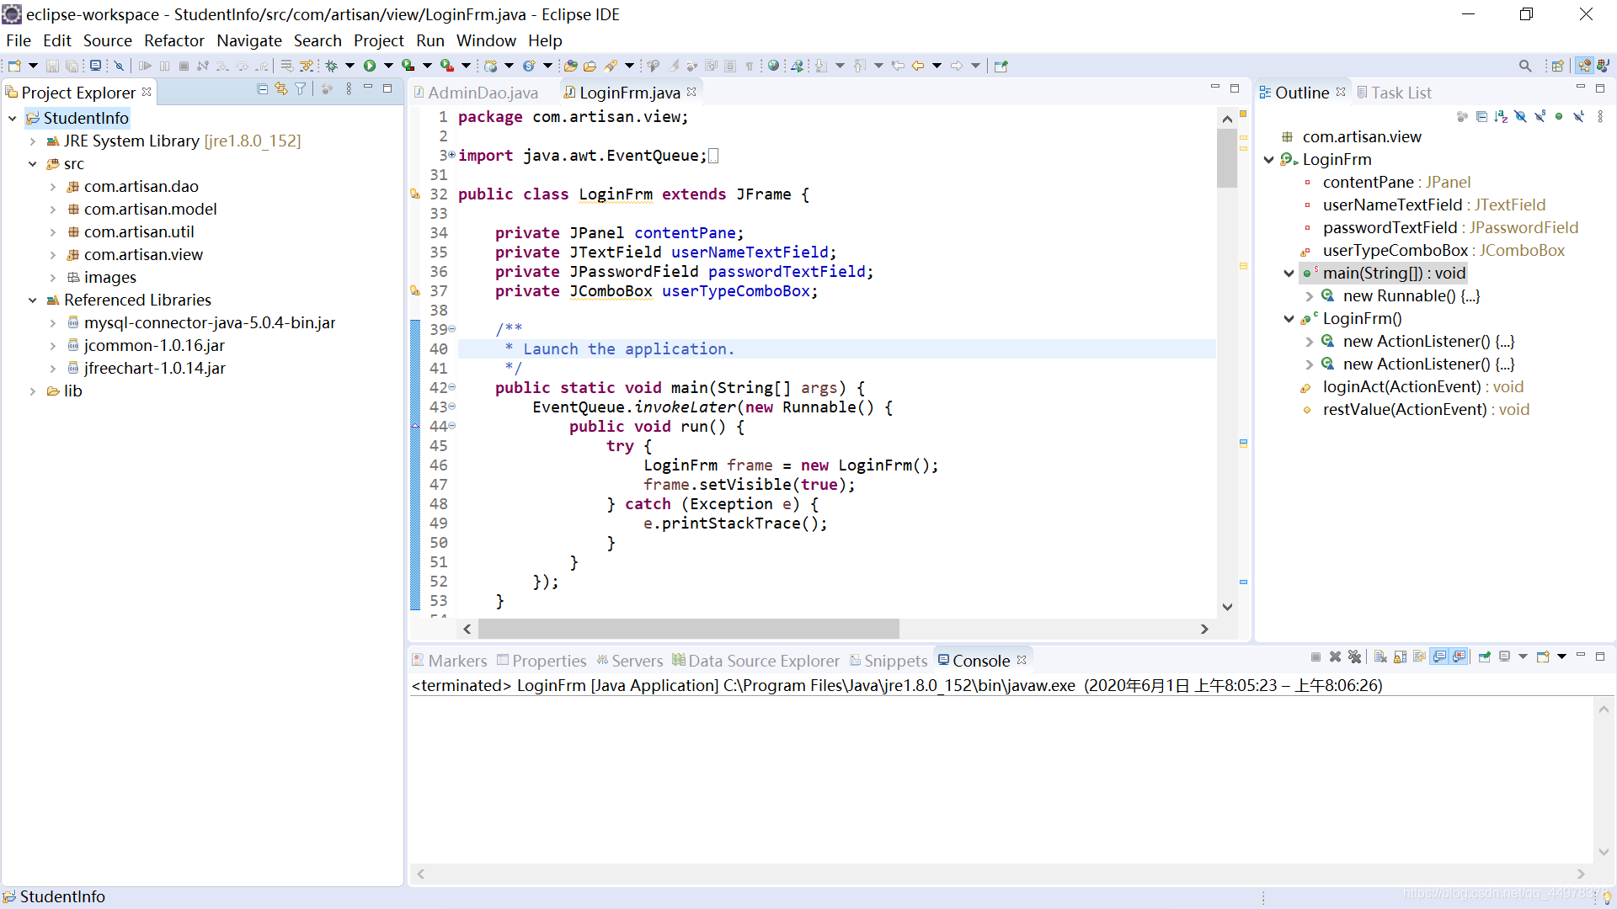Sort the Outline alphabetically
This screenshot has width=1617, height=909.
1501,116
